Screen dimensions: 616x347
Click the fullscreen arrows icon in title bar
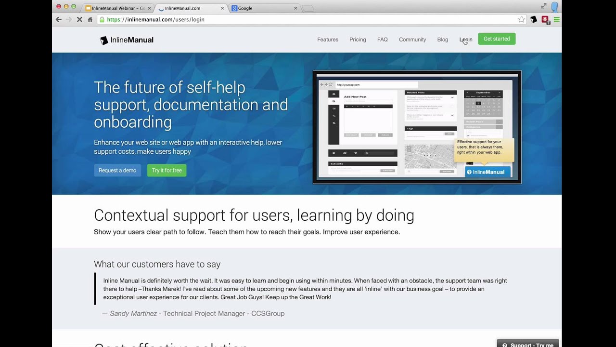543,6
